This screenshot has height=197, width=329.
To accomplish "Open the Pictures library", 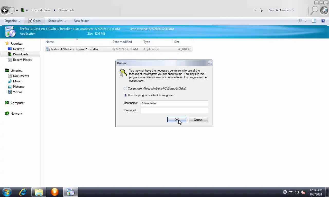I will [19, 87].
